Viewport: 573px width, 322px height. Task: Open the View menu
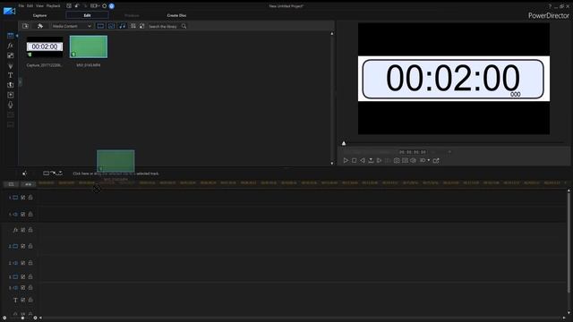click(x=39, y=6)
